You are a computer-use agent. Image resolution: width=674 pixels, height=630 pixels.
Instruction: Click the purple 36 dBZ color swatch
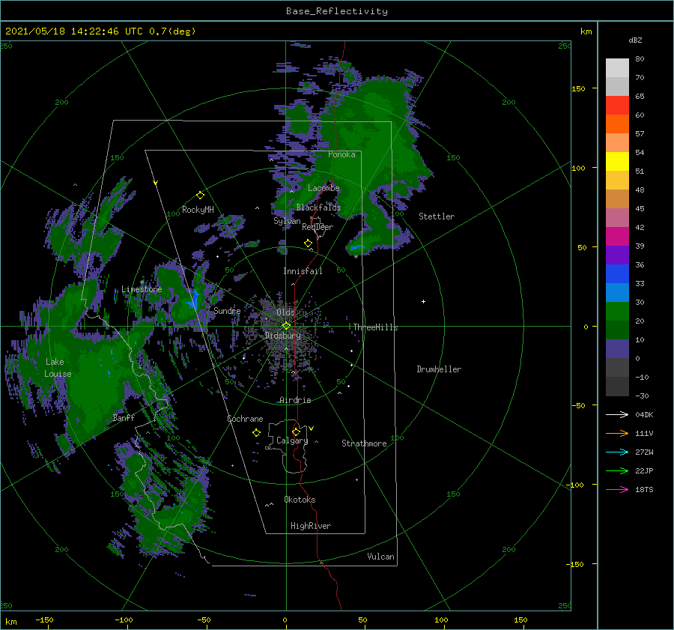[x=617, y=255]
